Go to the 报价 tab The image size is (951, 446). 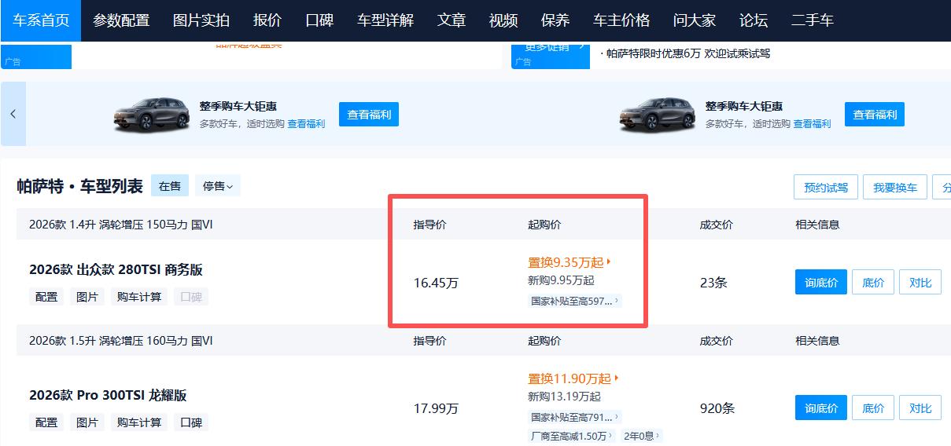(x=267, y=20)
